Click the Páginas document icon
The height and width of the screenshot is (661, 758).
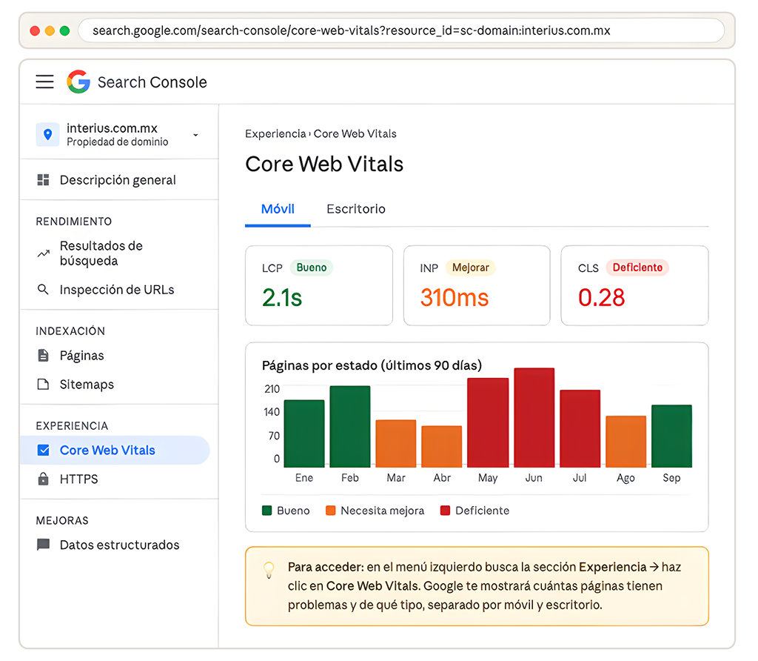pyautogui.click(x=44, y=356)
